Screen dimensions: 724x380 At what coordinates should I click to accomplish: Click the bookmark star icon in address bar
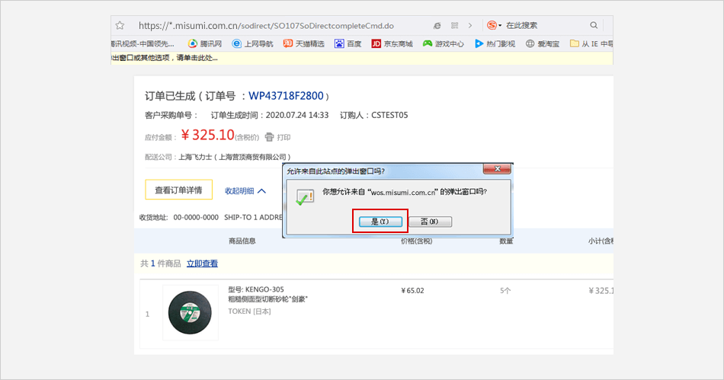[x=120, y=25]
